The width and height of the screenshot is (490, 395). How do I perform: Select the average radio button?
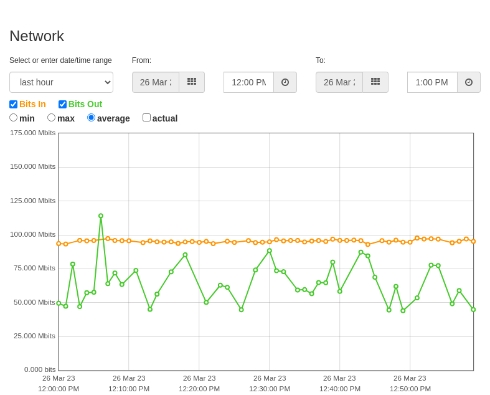click(91, 118)
